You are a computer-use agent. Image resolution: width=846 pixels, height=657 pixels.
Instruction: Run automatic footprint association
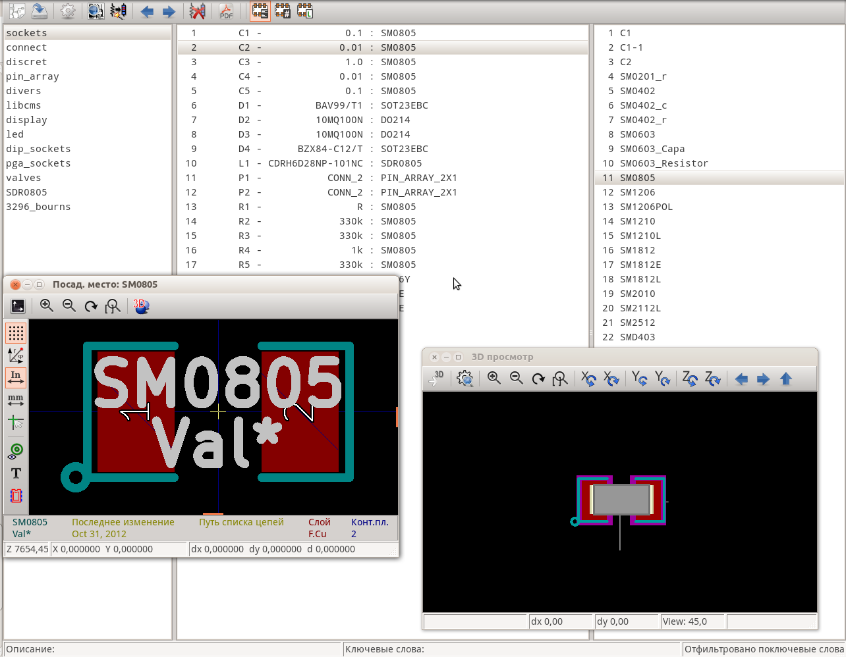(119, 11)
